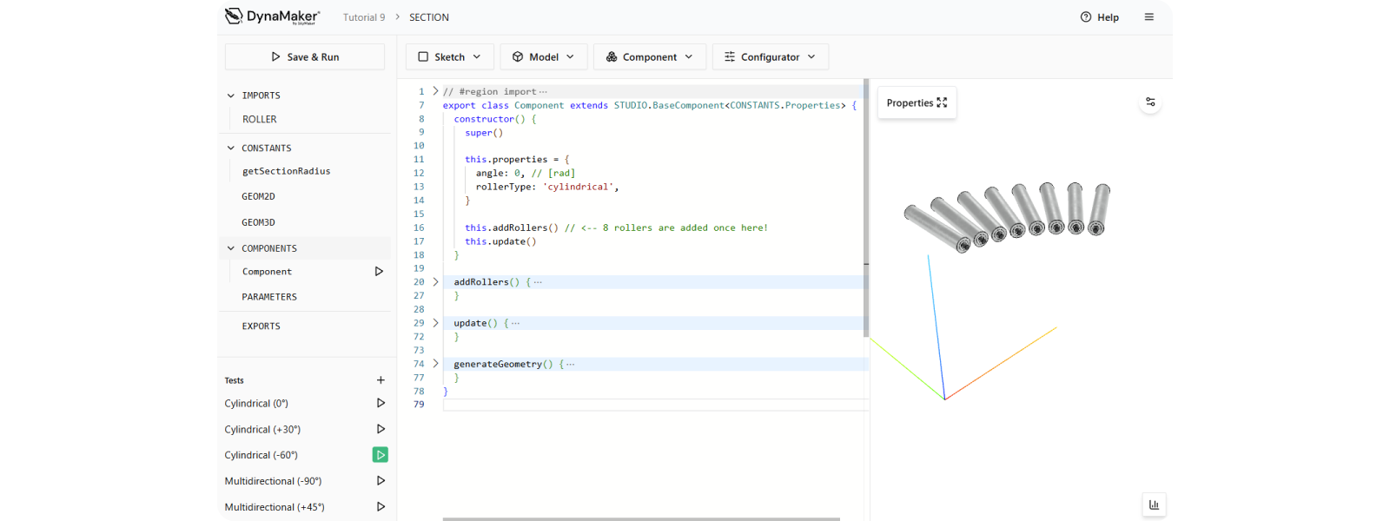This screenshot has width=1390, height=521.
Task: Run the Cylindrical (+30°) test
Action: click(x=381, y=429)
